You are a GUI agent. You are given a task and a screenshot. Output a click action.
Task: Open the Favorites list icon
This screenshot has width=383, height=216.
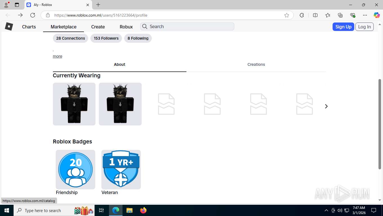328,15
